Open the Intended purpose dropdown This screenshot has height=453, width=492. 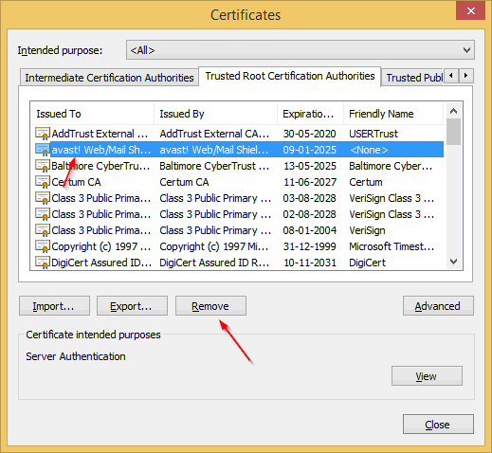[x=301, y=50]
